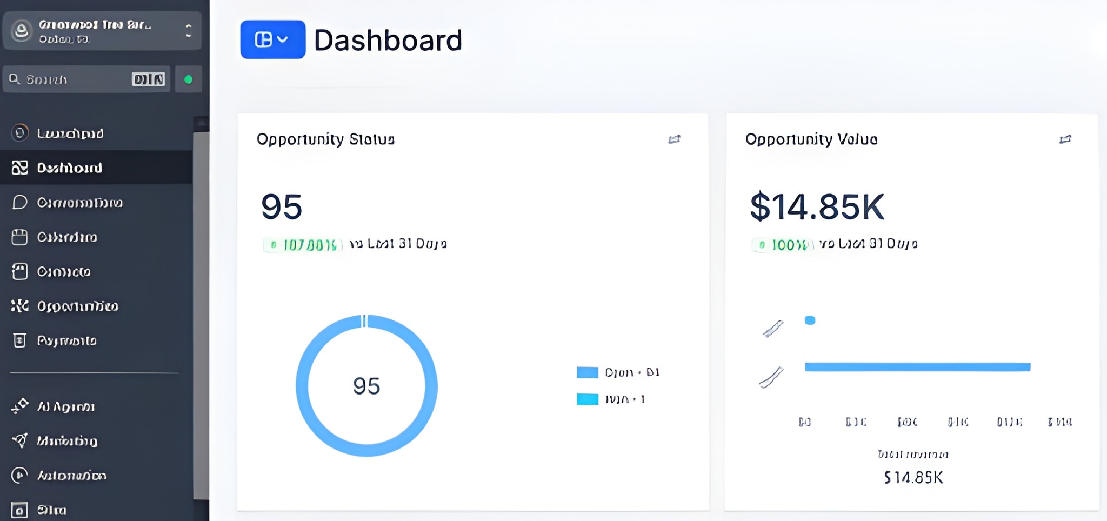Click the Sites icon in sidebar

tap(20, 510)
